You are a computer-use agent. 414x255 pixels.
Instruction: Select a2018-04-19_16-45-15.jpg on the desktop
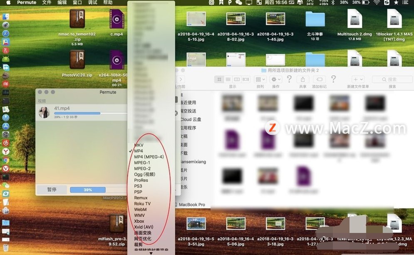[196, 19]
